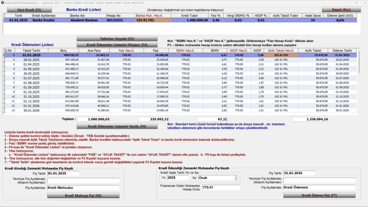Click the Yıl field showing 2025
Viewport: 368px width, 207px height.
click(178, 178)
